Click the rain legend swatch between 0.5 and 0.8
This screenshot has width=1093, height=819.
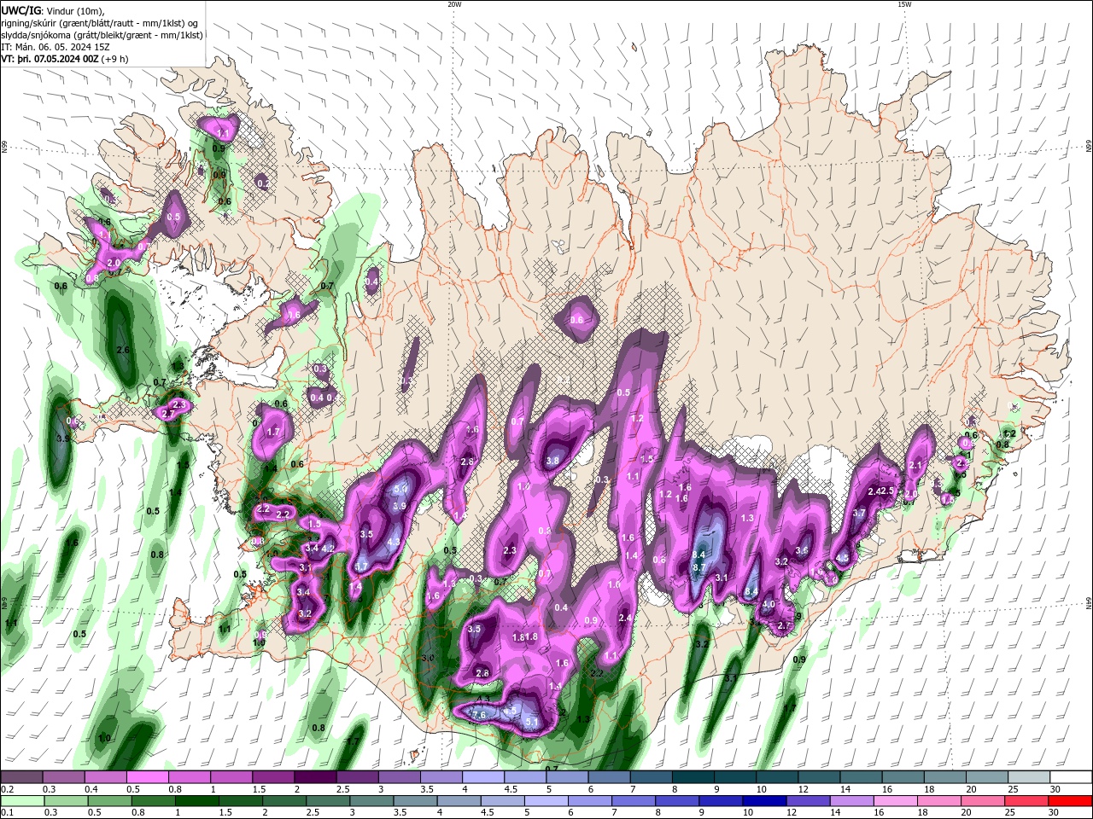tap(109, 801)
